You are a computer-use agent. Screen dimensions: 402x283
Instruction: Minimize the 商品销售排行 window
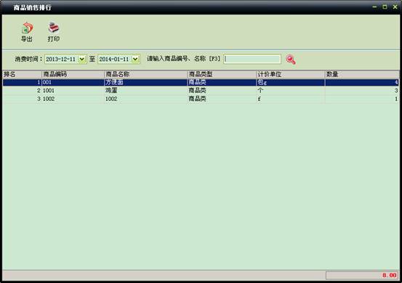coord(374,7)
